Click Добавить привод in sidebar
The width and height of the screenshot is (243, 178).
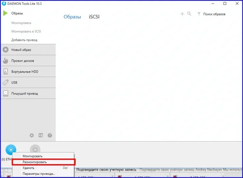[x=24, y=40]
